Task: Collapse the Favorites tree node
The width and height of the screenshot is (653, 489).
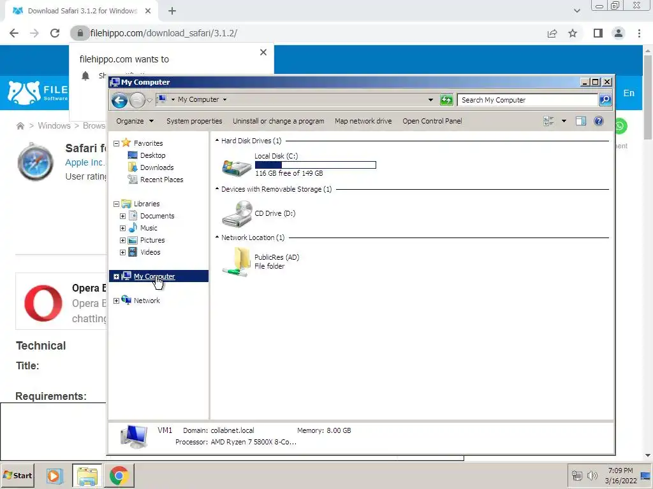Action: click(116, 143)
